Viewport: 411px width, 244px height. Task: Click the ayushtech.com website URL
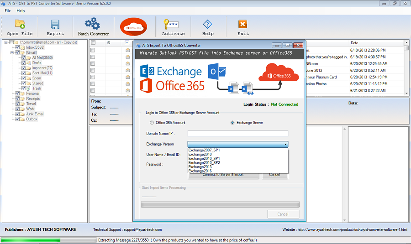click(x=352, y=229)
